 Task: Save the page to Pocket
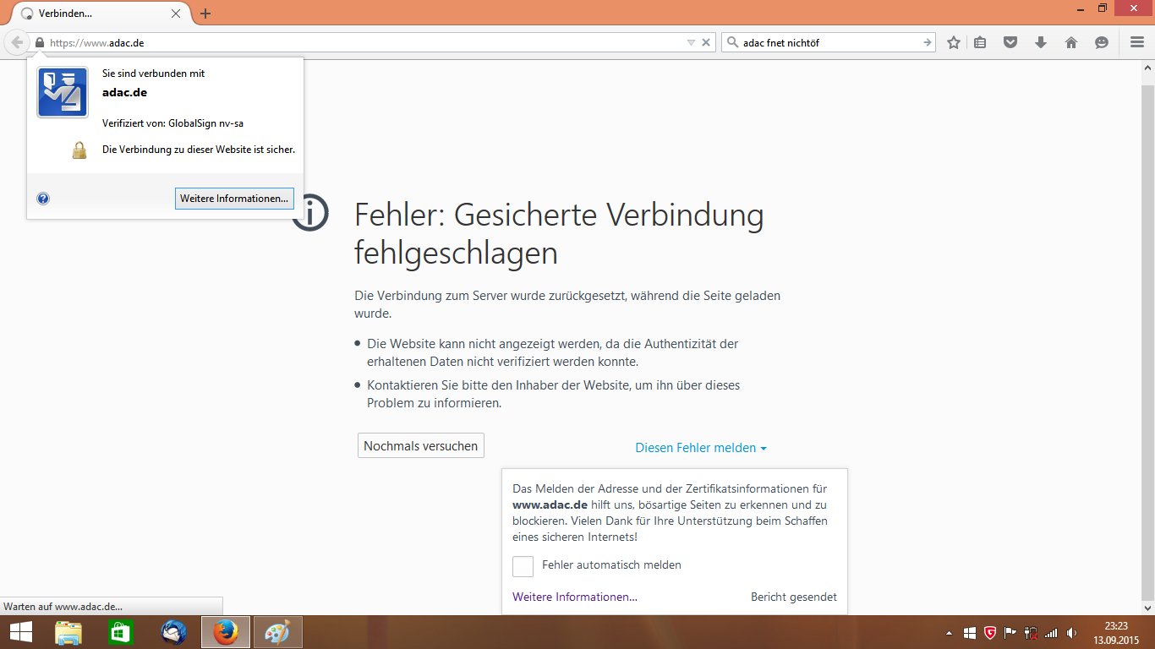(1010, 42)
